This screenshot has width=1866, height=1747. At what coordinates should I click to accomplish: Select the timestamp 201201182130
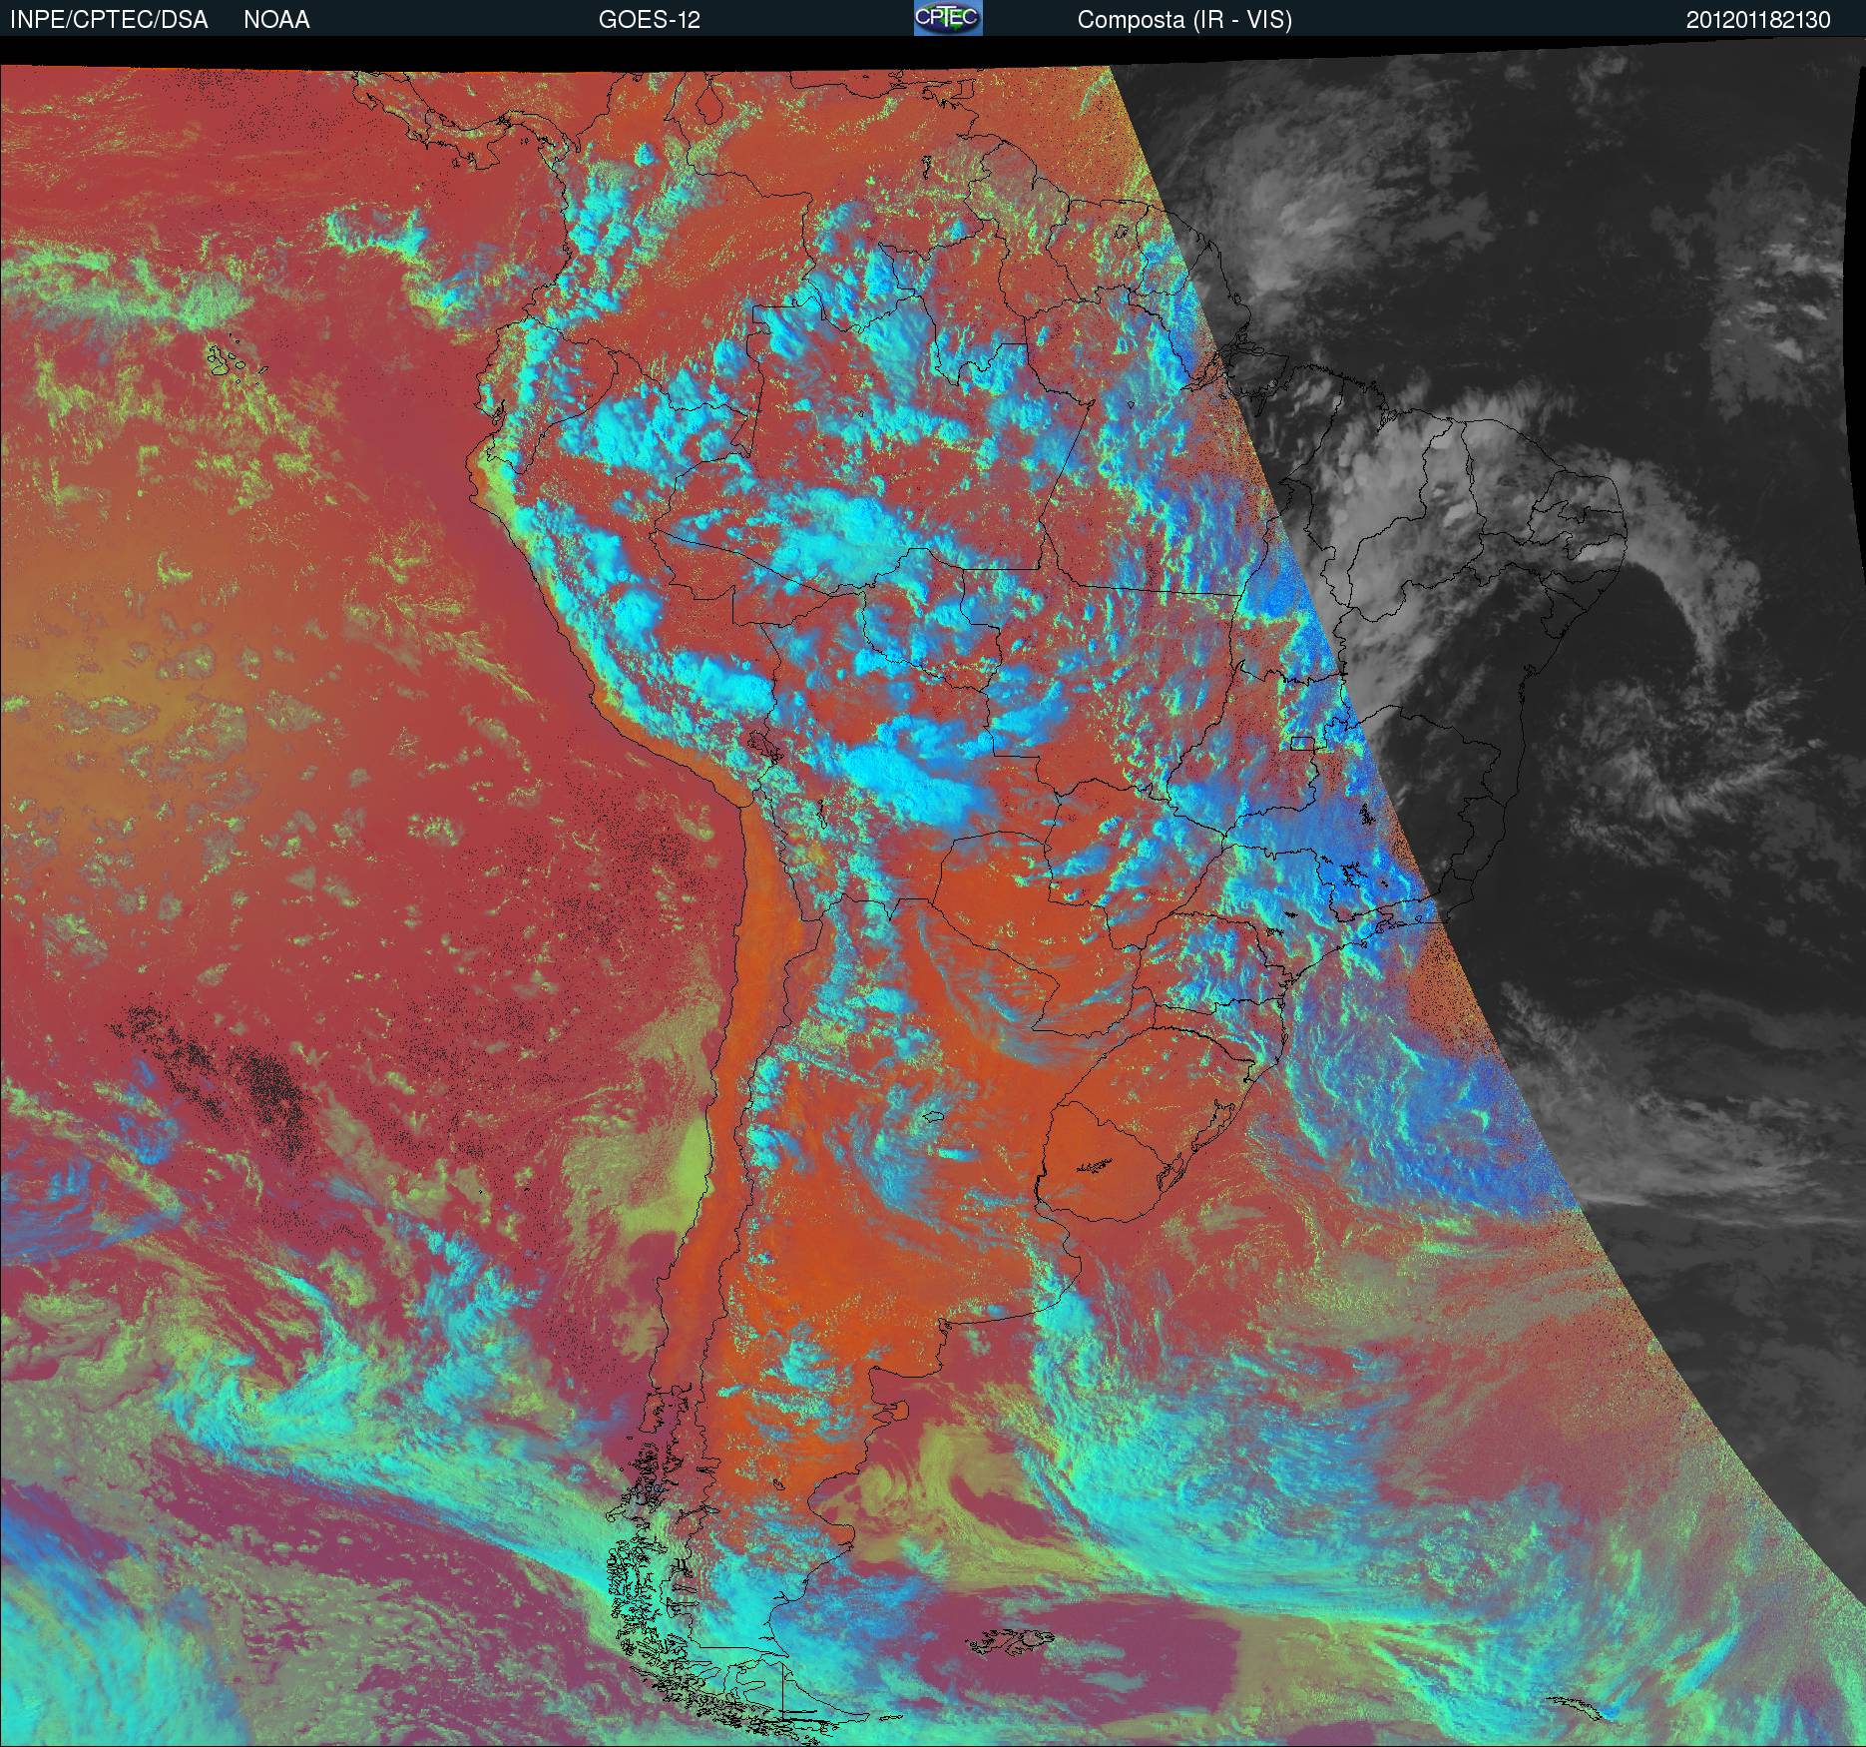pos(1758,20)
